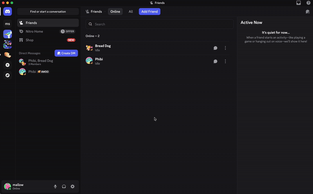Click the "3 Members" subtitle
The image size is (313, 194).
(x=34, y=64)
